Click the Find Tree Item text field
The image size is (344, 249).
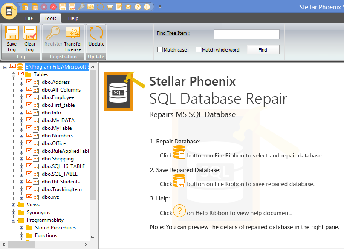[246, 34]
